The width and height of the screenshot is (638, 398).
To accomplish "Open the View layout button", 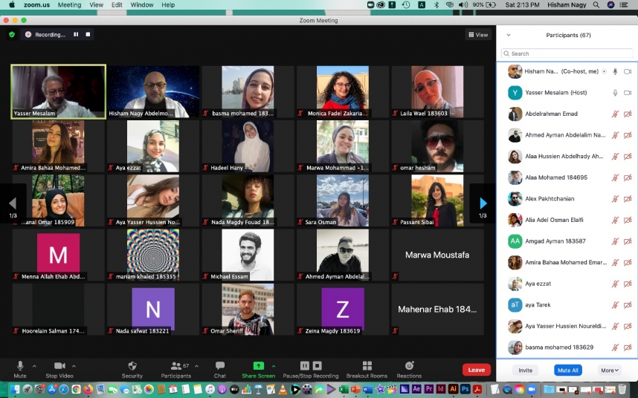I will (478, 34).
